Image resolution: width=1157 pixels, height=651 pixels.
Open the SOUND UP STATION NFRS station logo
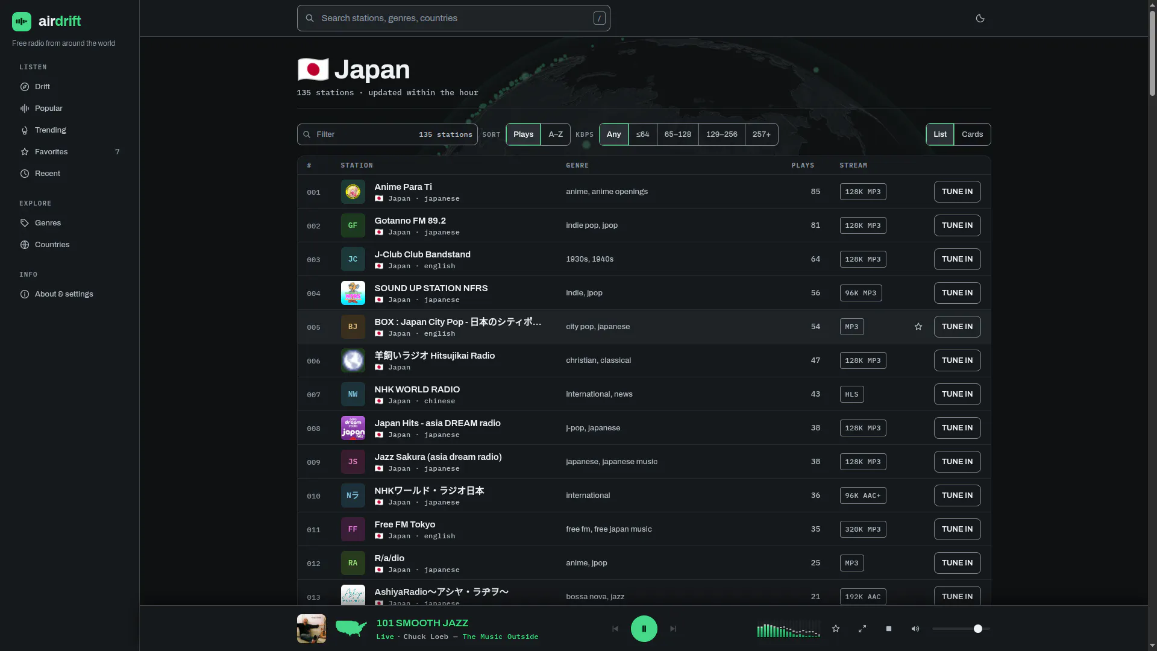(353, 293)
